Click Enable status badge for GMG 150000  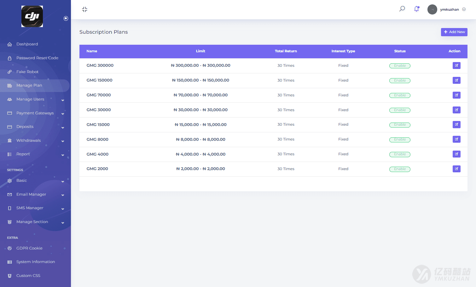pos(400,81)
